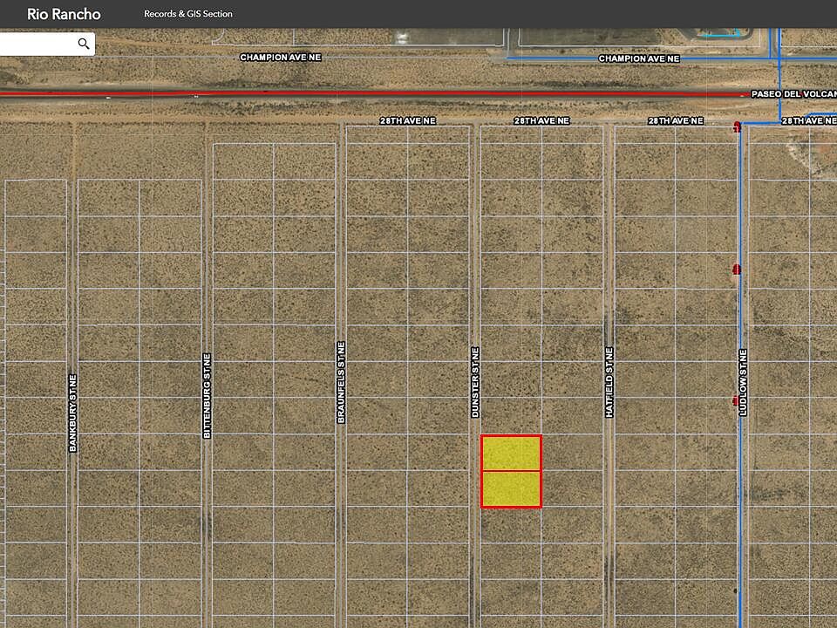Click 28TH AVE NE label between Braunfels and Dunster
The width and height of the screenshot is (837, 628).
(x=408, y=121)
